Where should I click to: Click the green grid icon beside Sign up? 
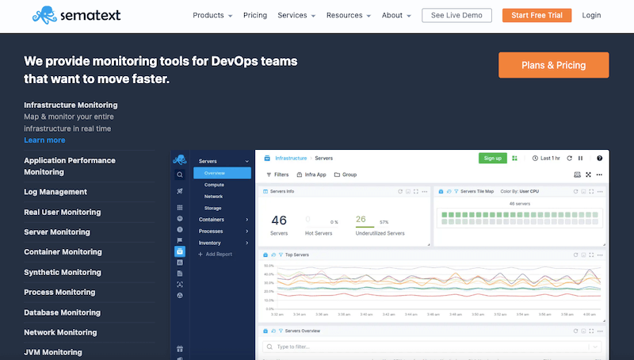(x=514, y=158)
